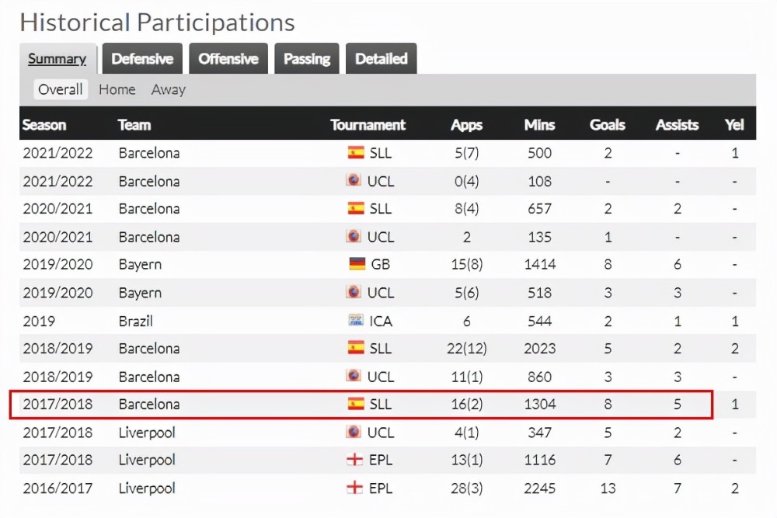Click the Mins column header

[x=540, y=125]
